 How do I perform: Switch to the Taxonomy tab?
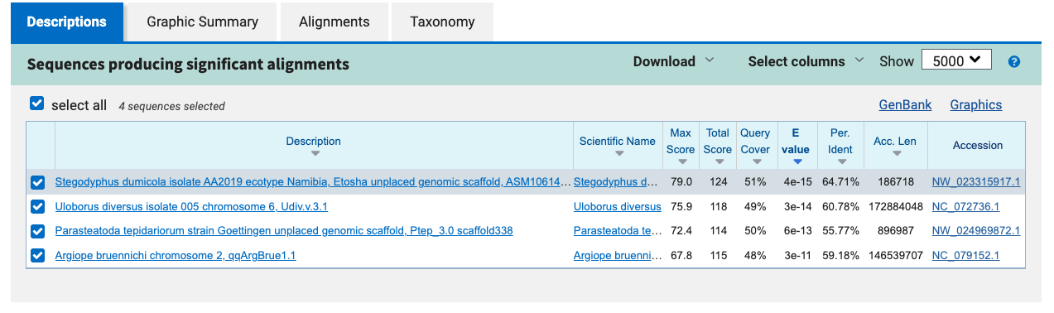(442, 22)
